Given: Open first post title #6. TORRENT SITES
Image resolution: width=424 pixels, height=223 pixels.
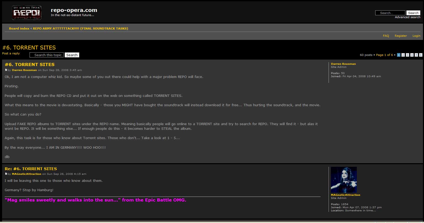Looking at the screenshot, I should pos(30,64).
